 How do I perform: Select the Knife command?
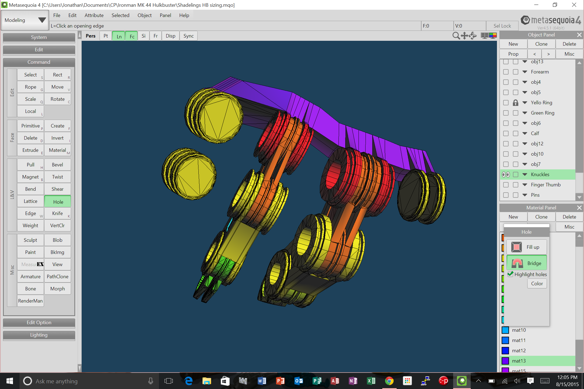58,213
